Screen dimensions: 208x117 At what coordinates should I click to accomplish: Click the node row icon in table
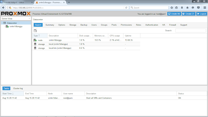click(35, 40)
